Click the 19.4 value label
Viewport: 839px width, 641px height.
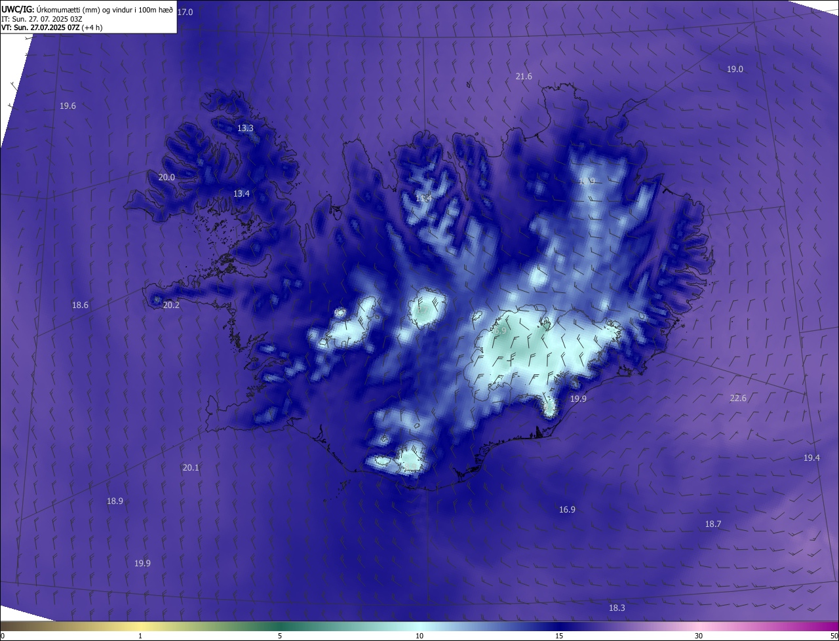click(x=811, y=458)
